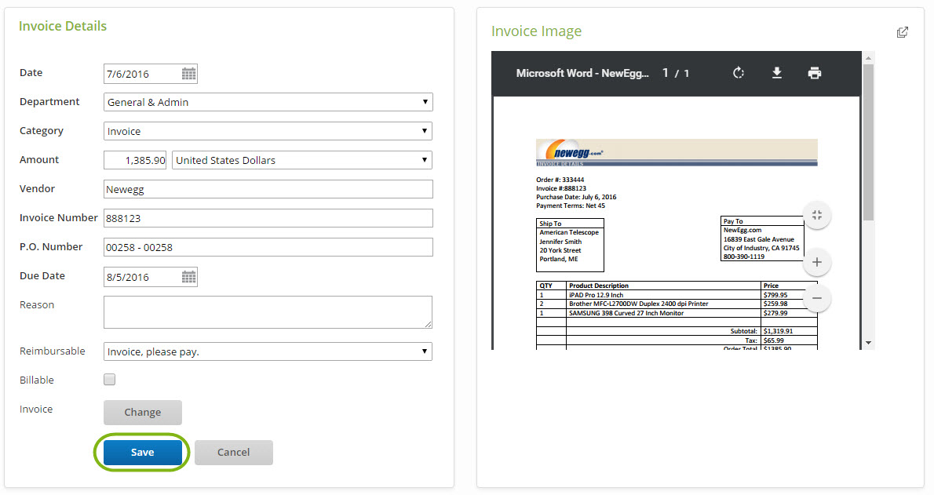Screen dimensions: 934x495
Task: Click Change to replace the invoice file
Action: pos(142,412)
